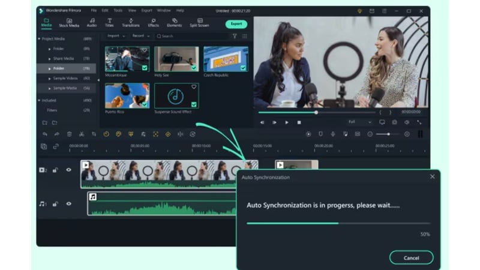This screenshot has width=480, height=270.
Task: Open the Import dropdown
Action: (x=116, y=36)
